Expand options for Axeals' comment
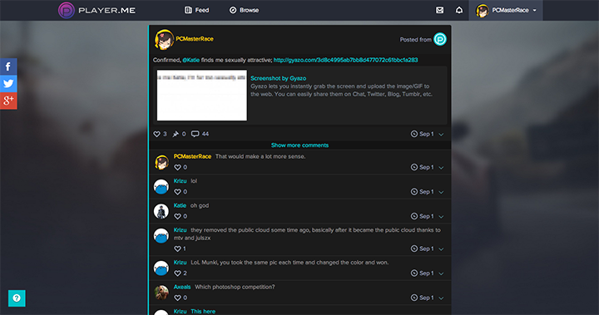The height and width of the screenshot is (315, 599). pyautogui.click(x=441, y=298)
